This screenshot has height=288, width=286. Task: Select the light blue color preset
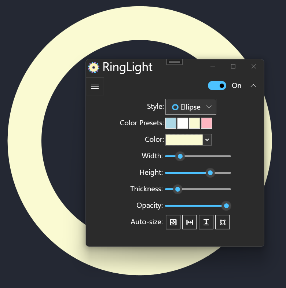click(x=171, y=123)
